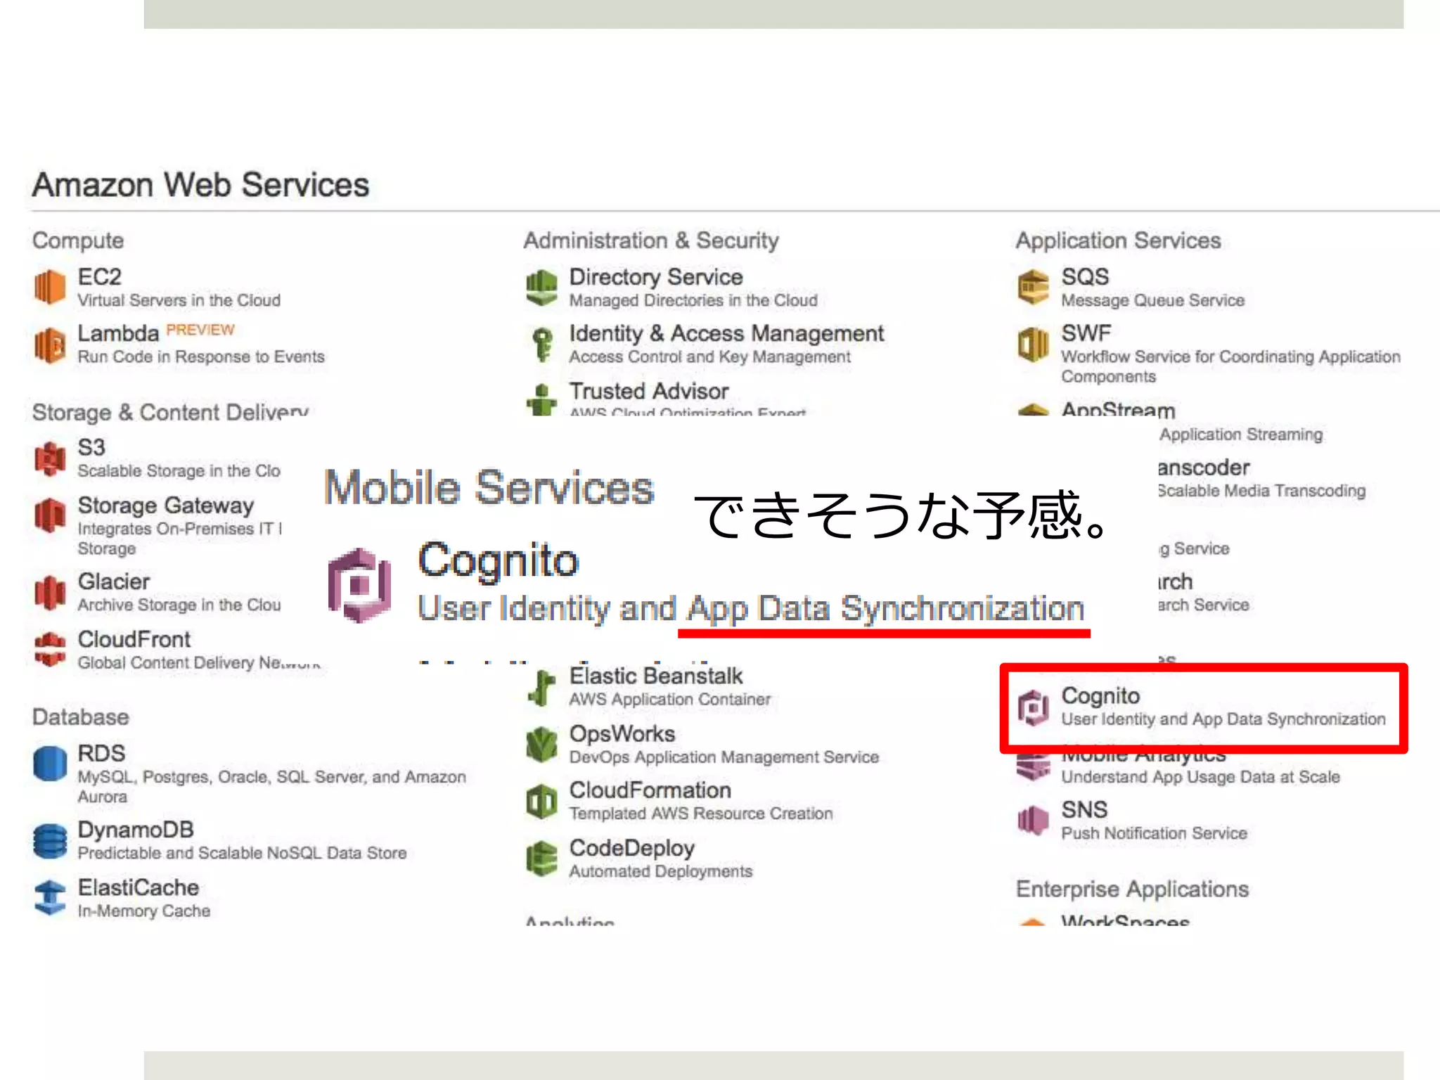Click the SNS service icon
This screenshot has width=1440, height=1080.
click(x=1033, y=821)
